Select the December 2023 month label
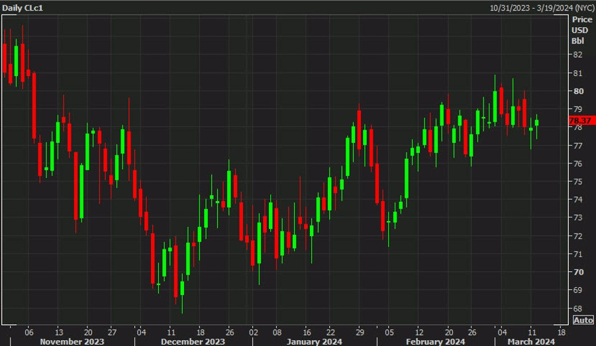Screen dimensions: 596x346 coord(193,341)
